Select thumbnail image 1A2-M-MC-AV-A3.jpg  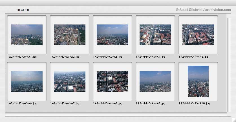point(113,35)
